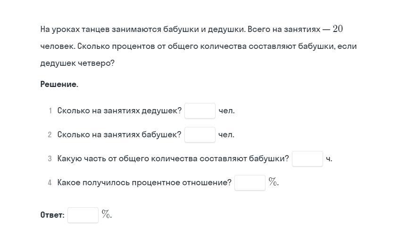Click the bold "Решение" heading
The height and width of the screenshot is (236, 407).
58,85
